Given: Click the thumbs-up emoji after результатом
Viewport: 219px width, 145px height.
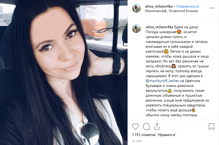Looking at the screenshot, I should [x=169, y=90].
